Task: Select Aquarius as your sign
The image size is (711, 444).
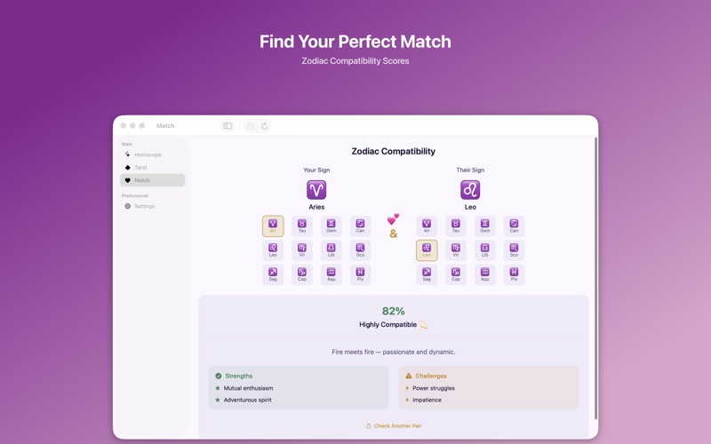Action: coord(331,274)
